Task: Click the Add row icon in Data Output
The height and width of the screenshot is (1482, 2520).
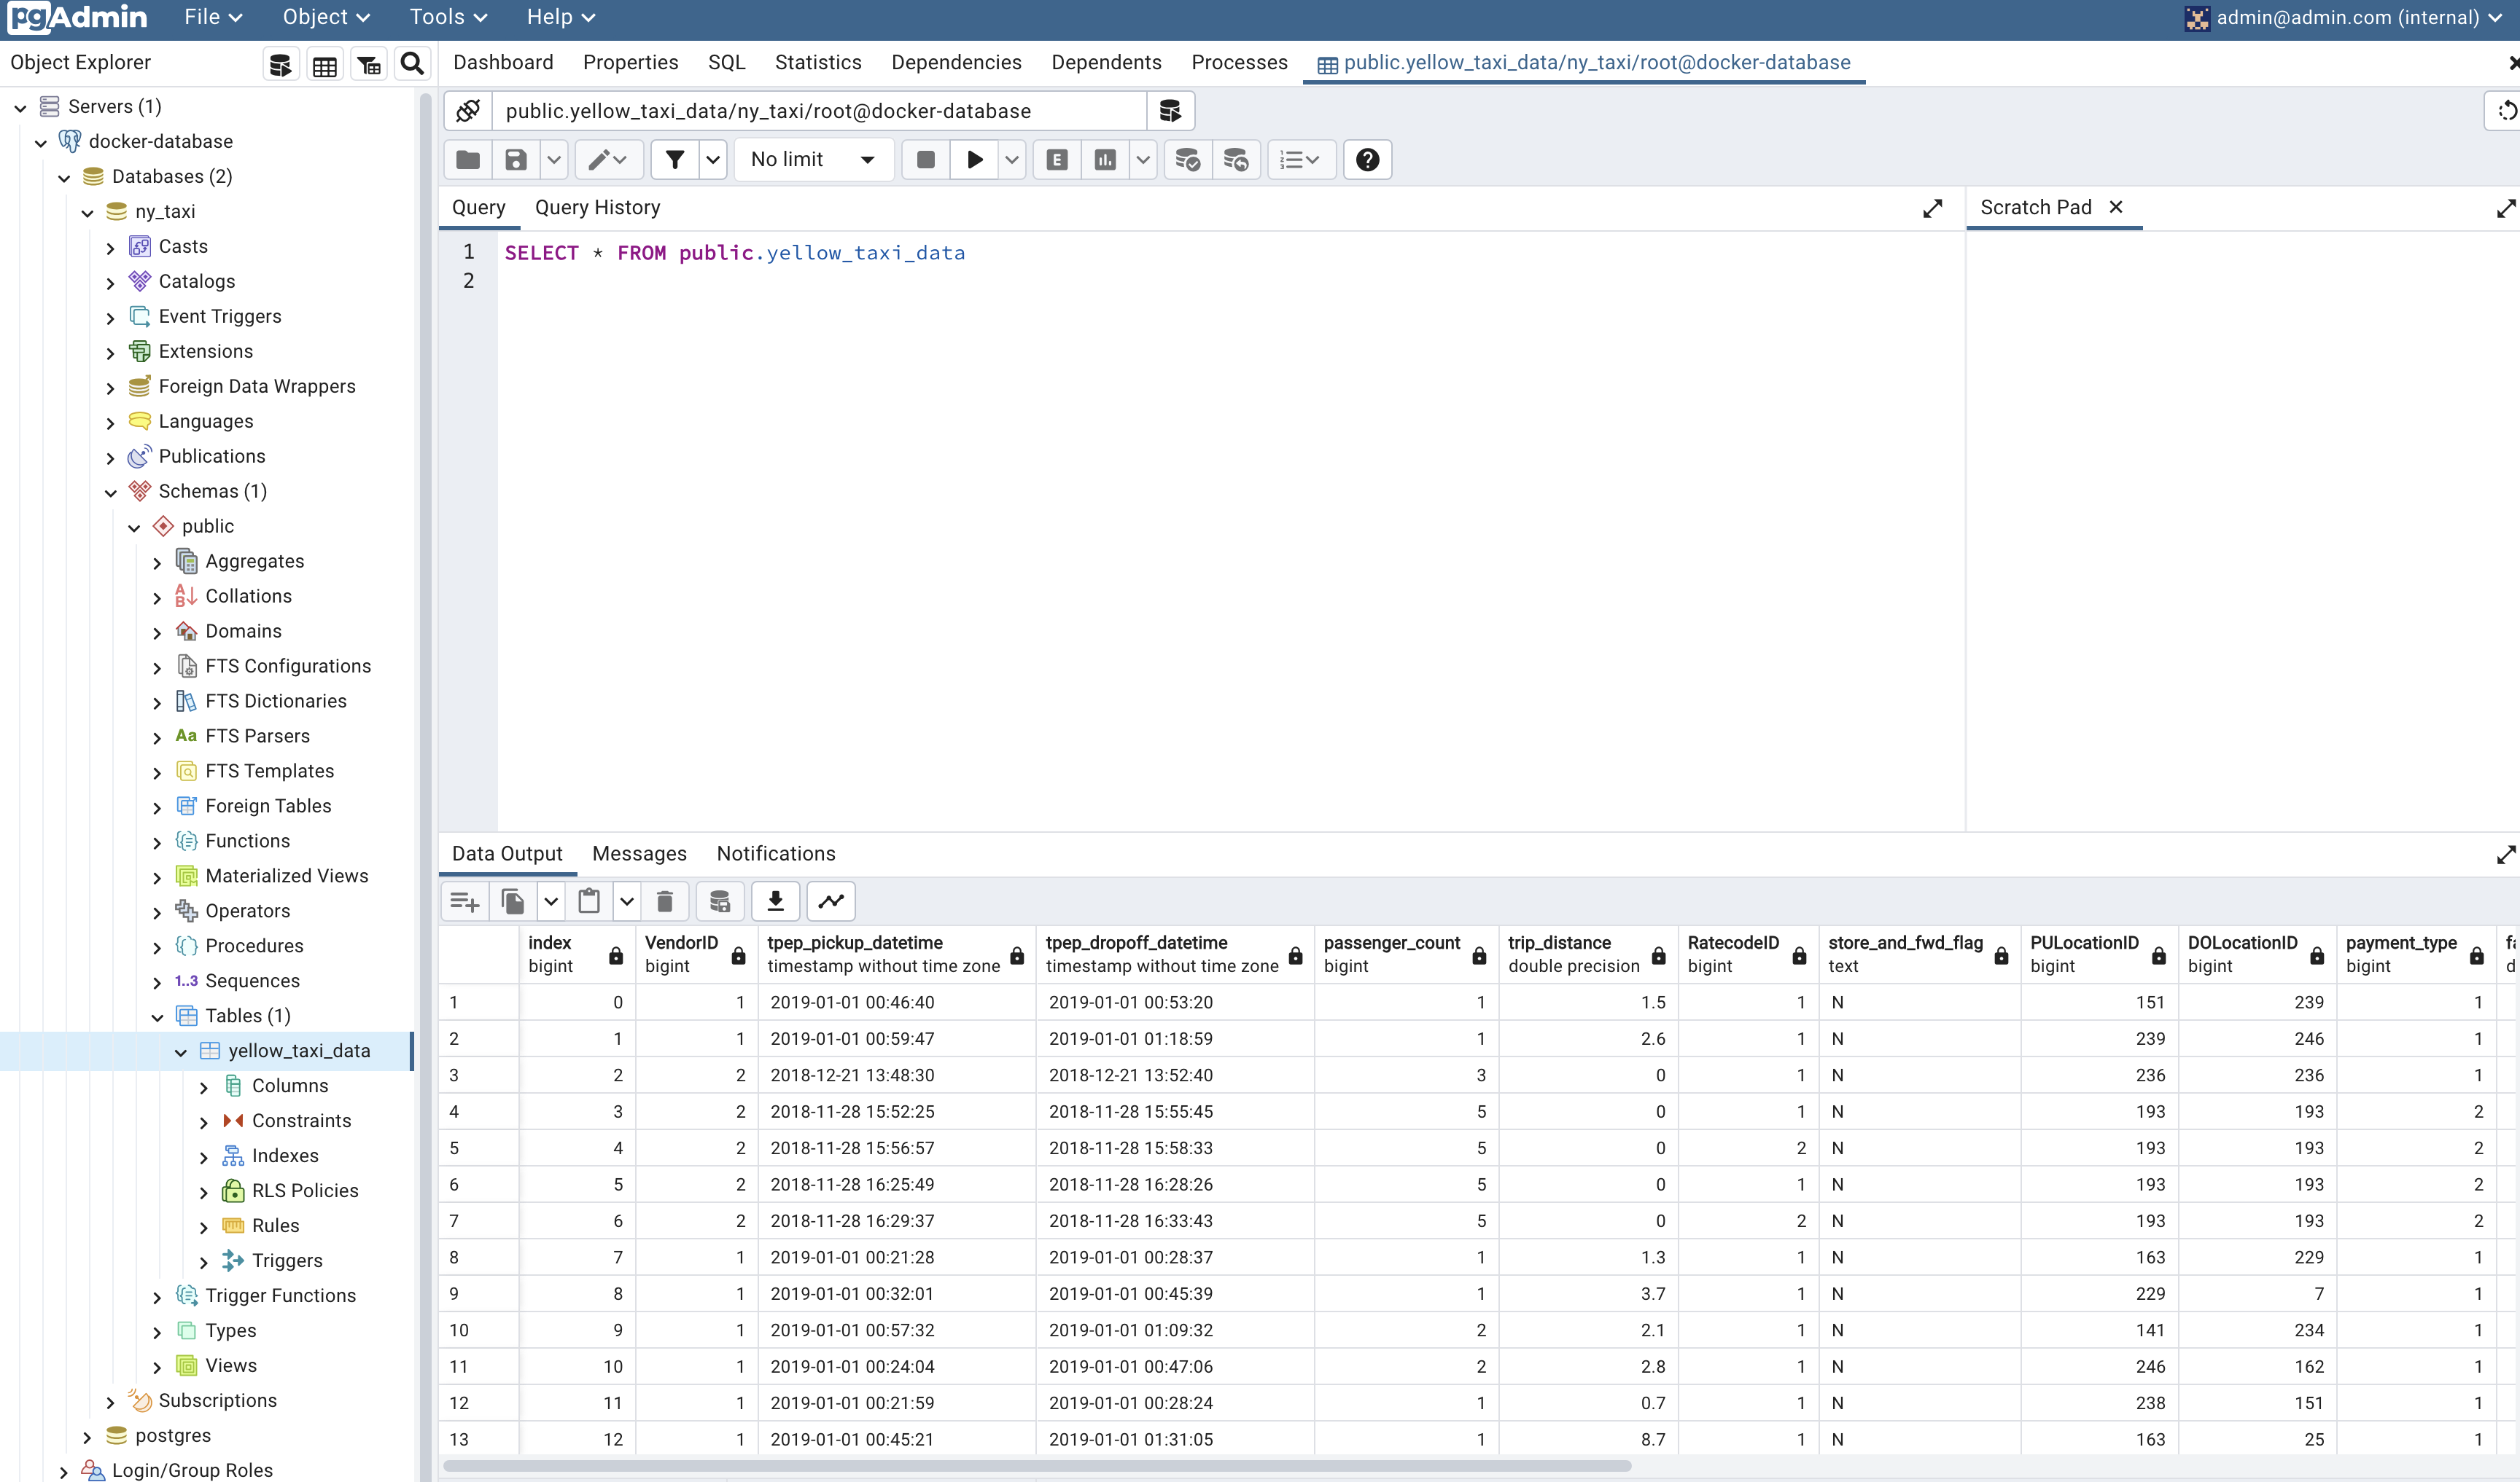Action: 464,901
